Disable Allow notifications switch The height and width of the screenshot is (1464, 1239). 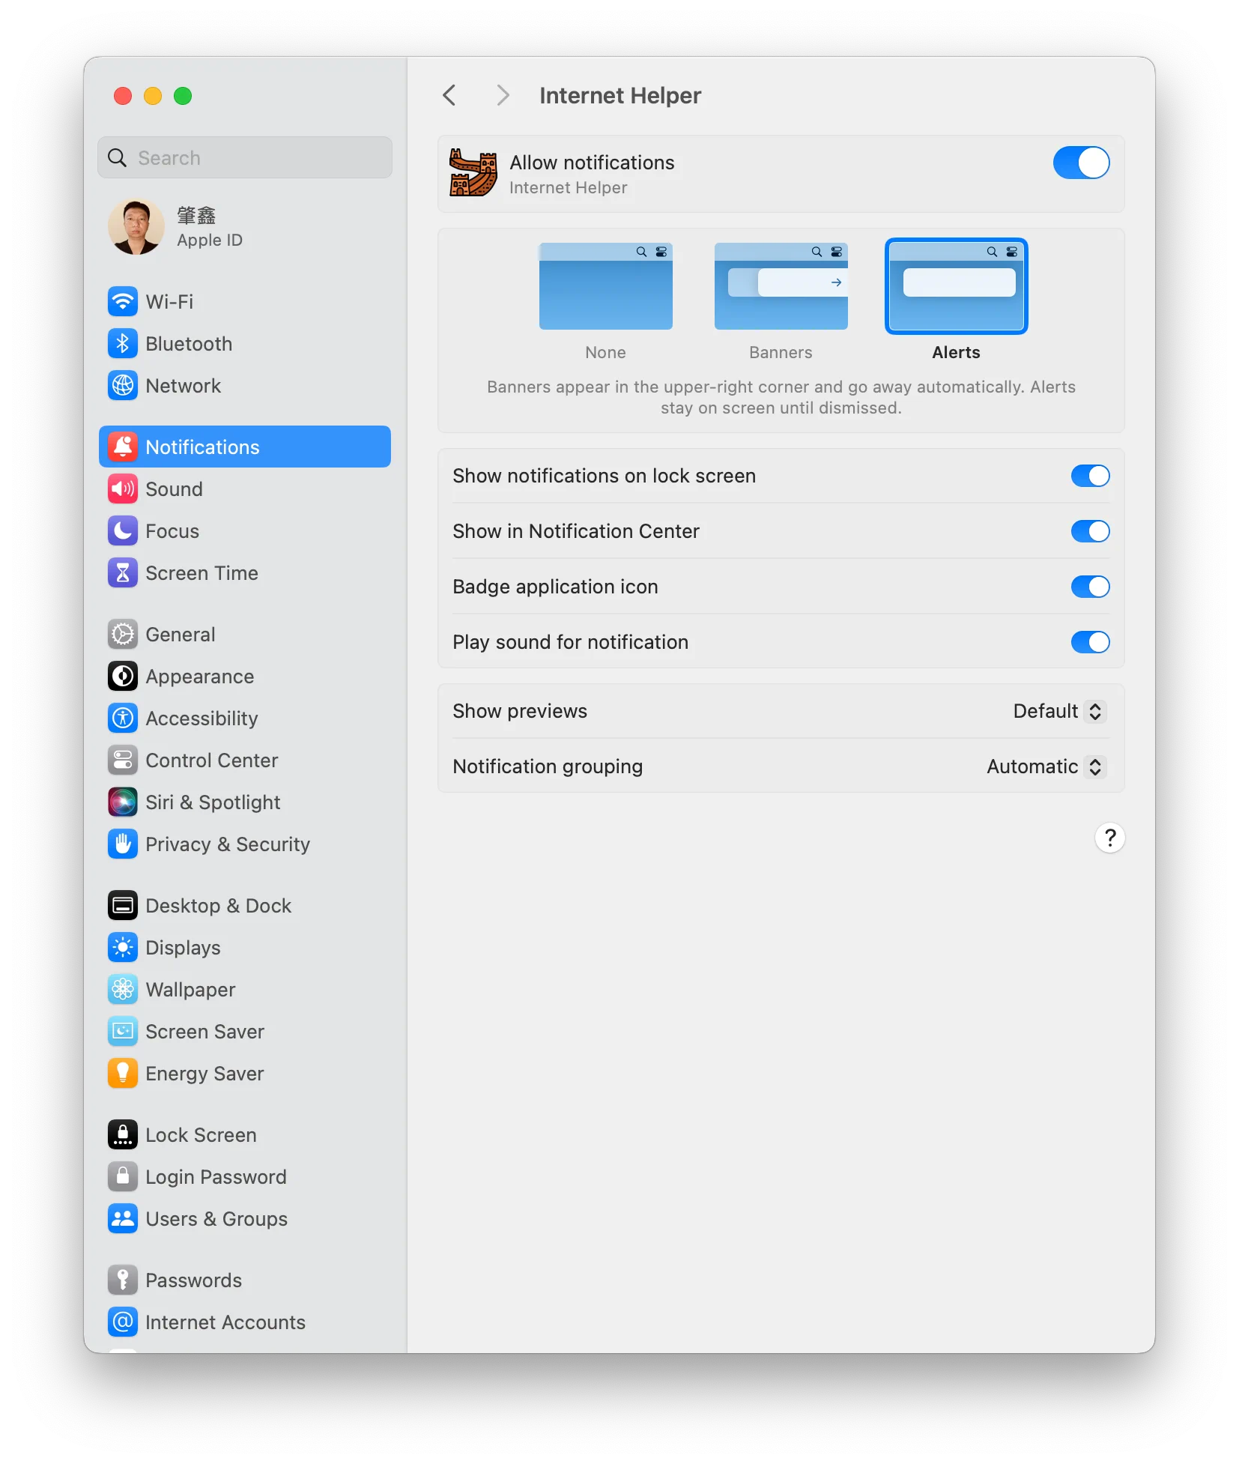(1081, 163)
